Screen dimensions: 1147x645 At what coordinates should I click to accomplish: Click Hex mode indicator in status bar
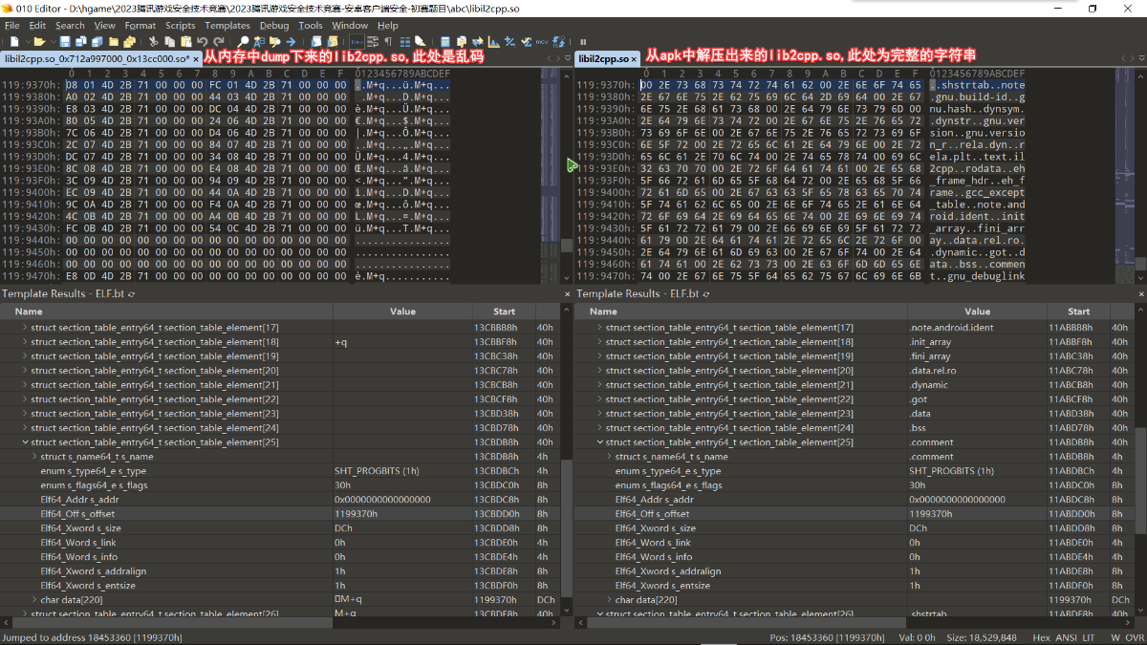(1041, 636)
